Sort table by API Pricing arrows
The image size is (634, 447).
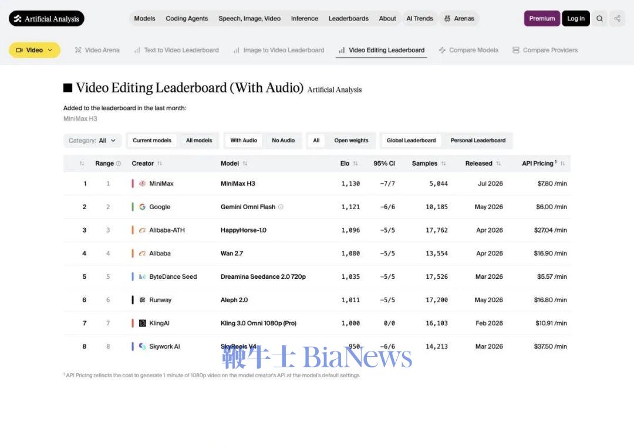click(562, 163)
